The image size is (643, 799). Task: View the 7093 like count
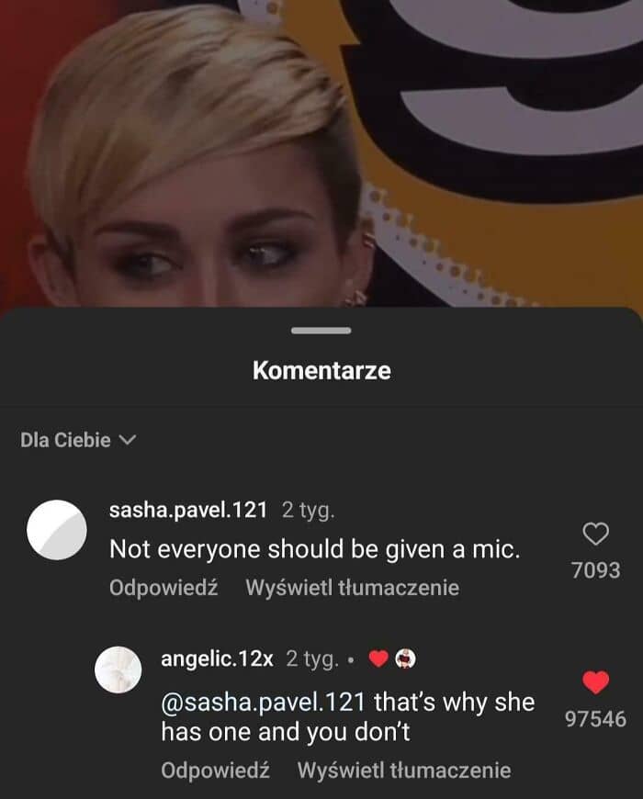595,570
